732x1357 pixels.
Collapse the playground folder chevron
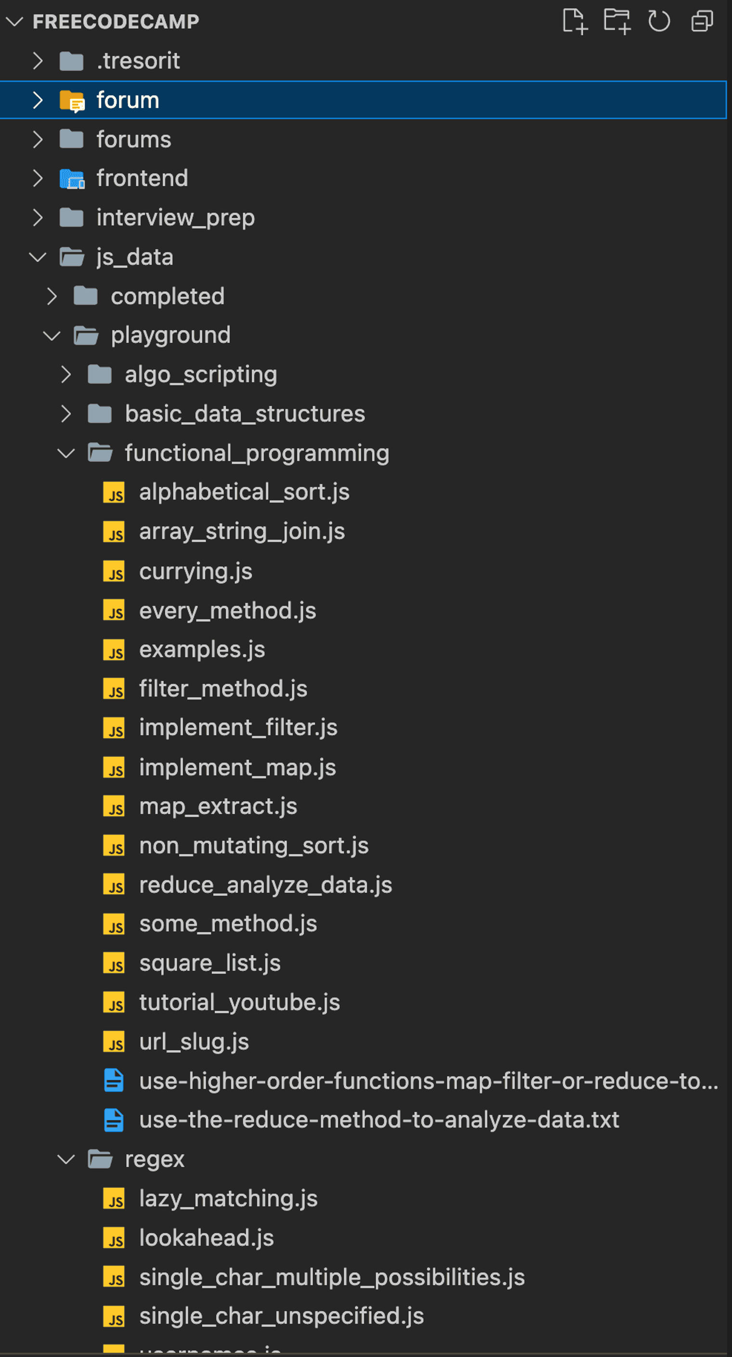(52, 336)
